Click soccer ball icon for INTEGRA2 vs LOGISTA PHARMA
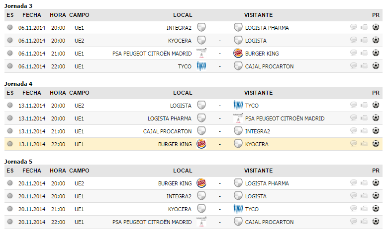The width and height of the screenshot is (389, 230). click(376, 27)
